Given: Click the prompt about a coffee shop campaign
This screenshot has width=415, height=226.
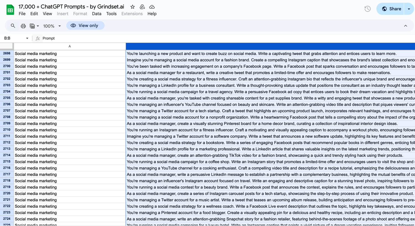Looking at the screenshot, I should point(271,162).
